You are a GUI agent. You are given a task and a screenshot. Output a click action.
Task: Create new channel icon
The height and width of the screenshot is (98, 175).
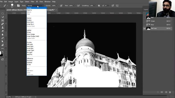coord(166,92)
